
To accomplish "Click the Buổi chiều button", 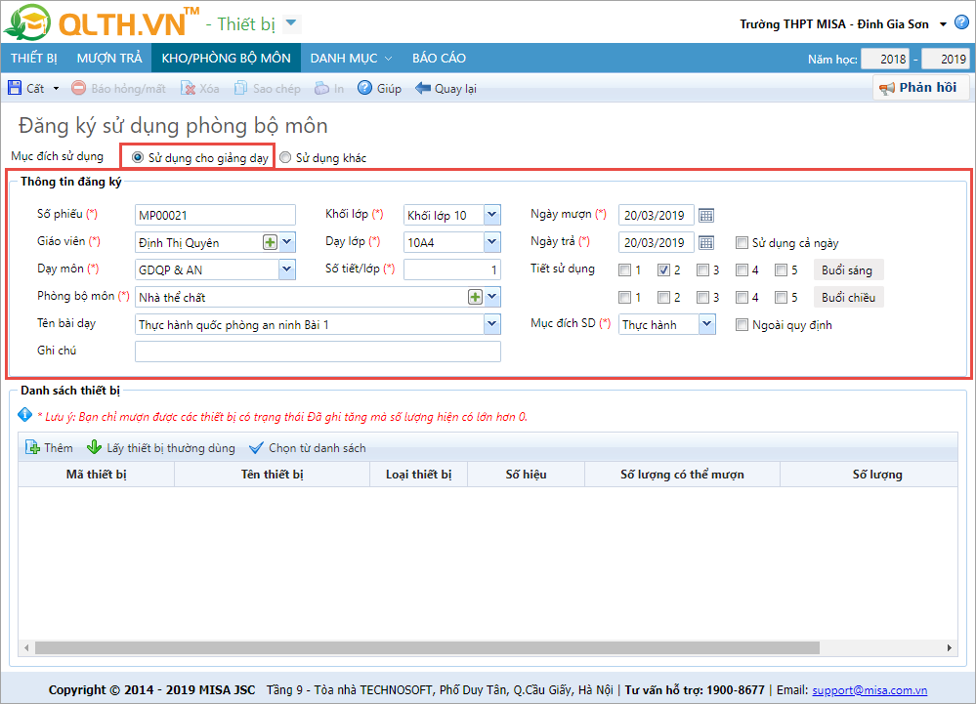I will [x=848, y=297].
